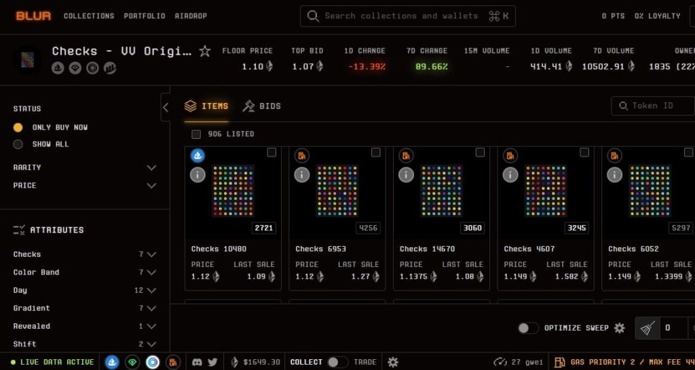The image size is (695, 370).
Task: Open the Twitter link icon
Action: click(x=212, y=362)
